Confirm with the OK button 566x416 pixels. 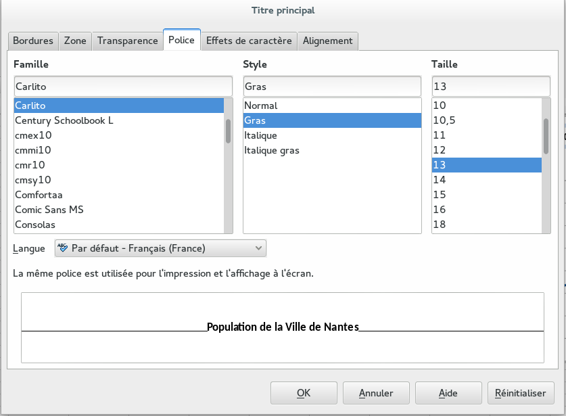[x=304, y=393]
